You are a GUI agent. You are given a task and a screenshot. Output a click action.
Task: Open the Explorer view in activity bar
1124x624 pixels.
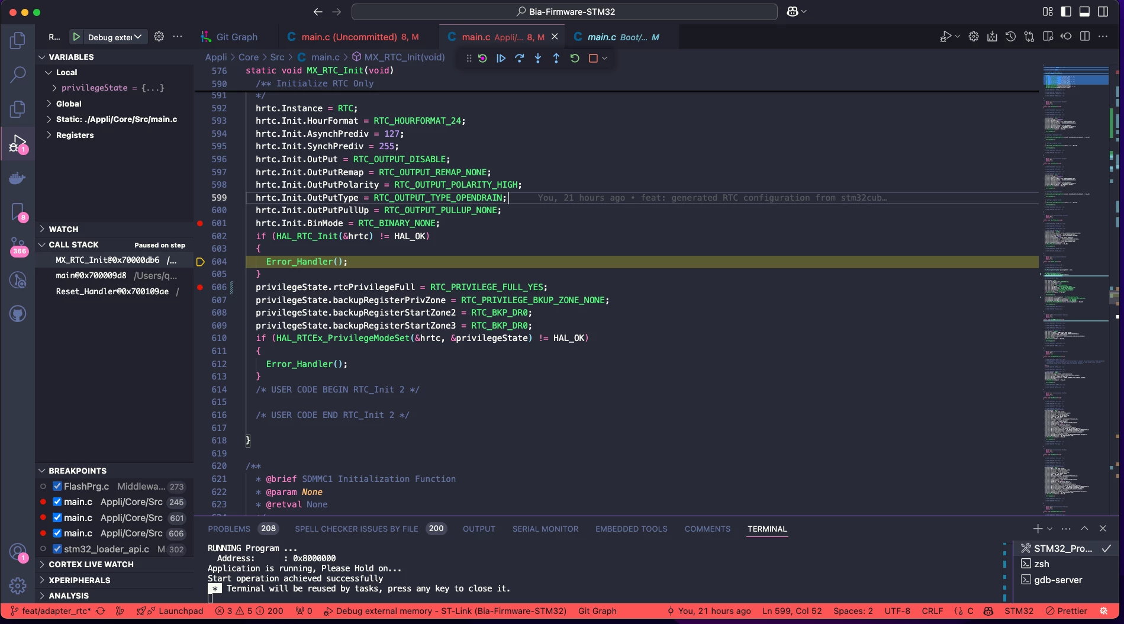[18, 40]
